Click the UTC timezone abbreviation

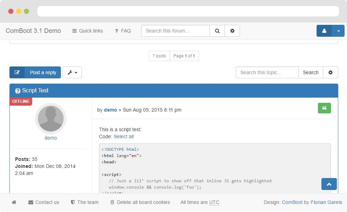214,202
